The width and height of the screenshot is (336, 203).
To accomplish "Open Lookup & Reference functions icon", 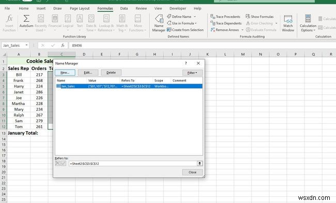I will 106,19.
